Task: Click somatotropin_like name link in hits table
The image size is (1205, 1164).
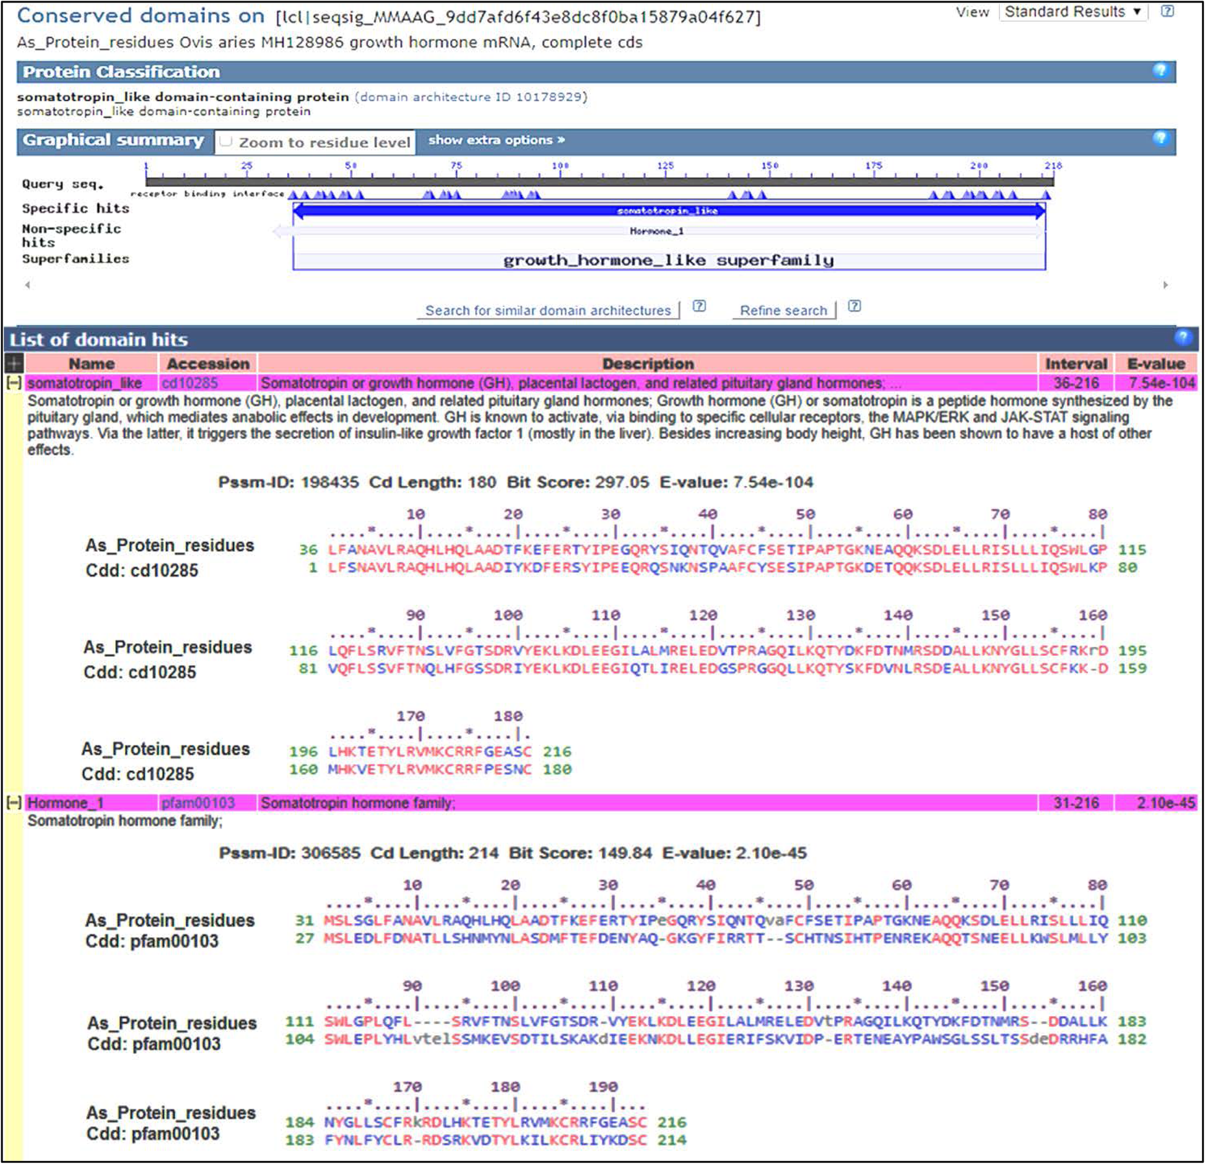Action: click(x=85, y=383)
